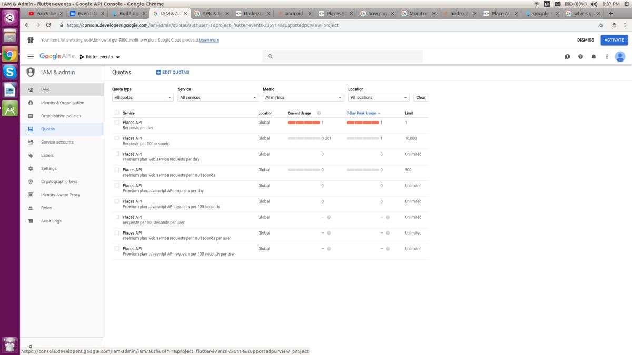Click the Service column header

click(129, 113)
